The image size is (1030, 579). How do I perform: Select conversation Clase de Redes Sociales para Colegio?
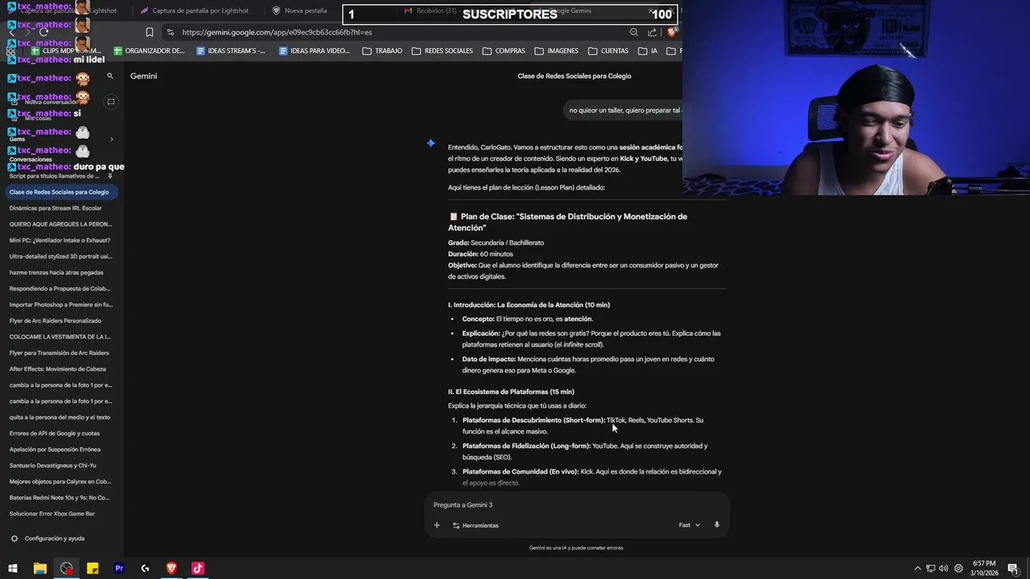[60, 192]
